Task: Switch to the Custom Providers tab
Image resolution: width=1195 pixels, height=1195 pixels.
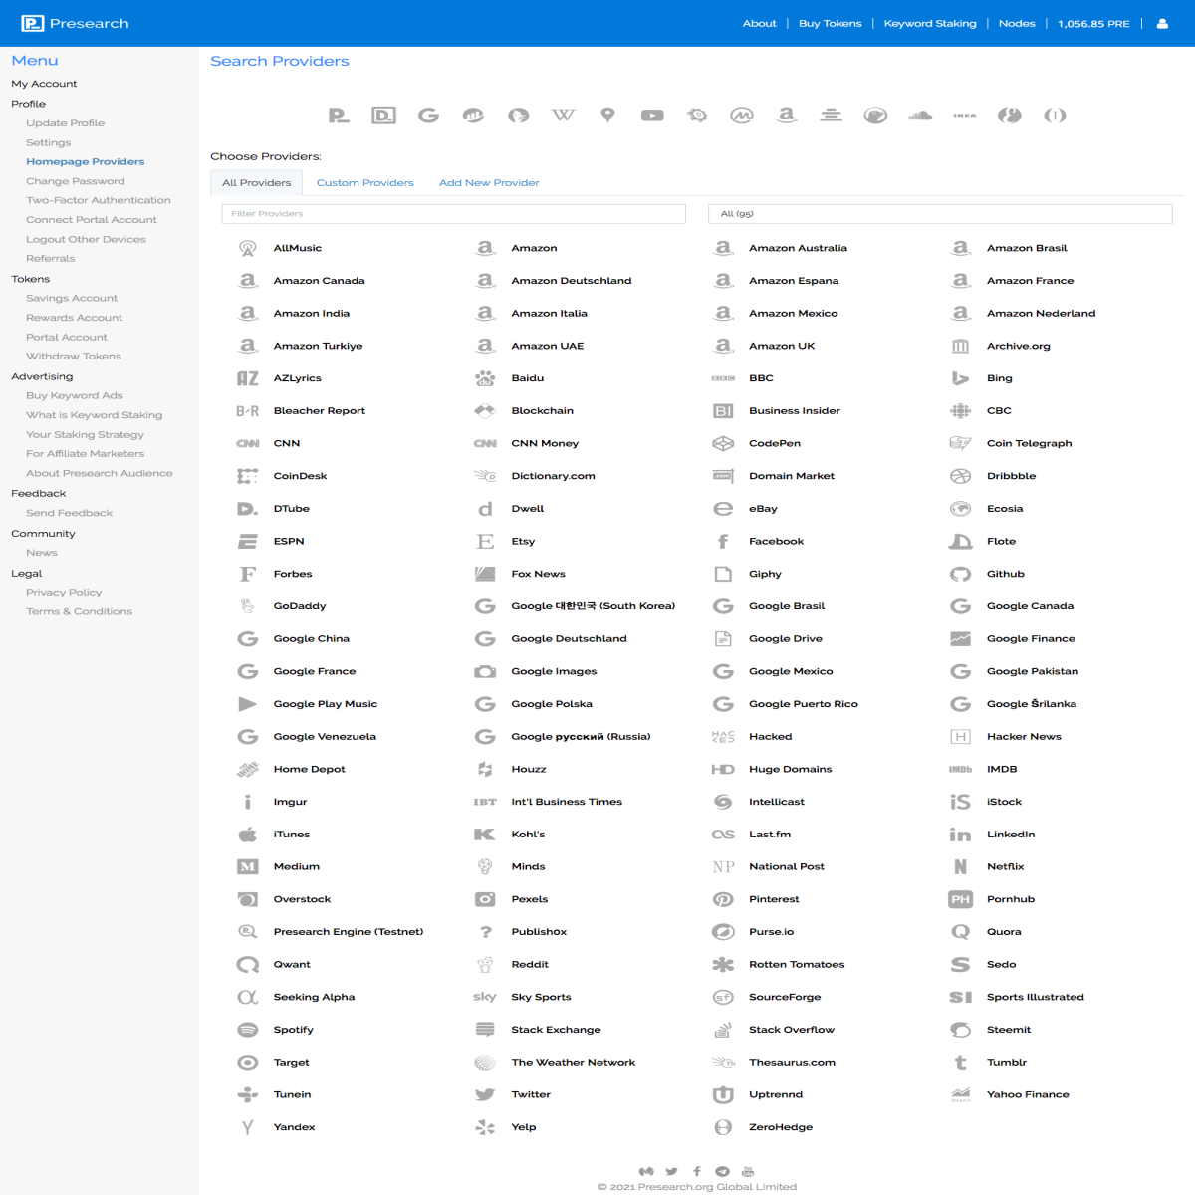Action: tap(365, 183)
